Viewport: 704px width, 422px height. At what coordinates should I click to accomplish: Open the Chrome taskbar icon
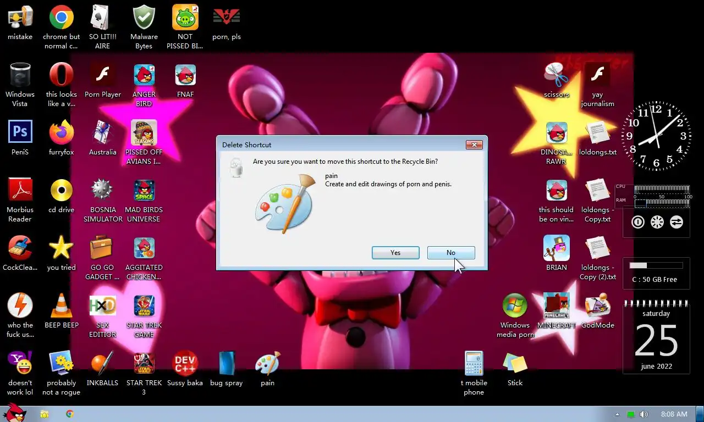(70, 414)
